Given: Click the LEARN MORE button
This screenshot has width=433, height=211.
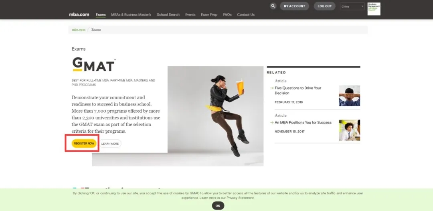Looking at the screenshot, I should (110, 143).
